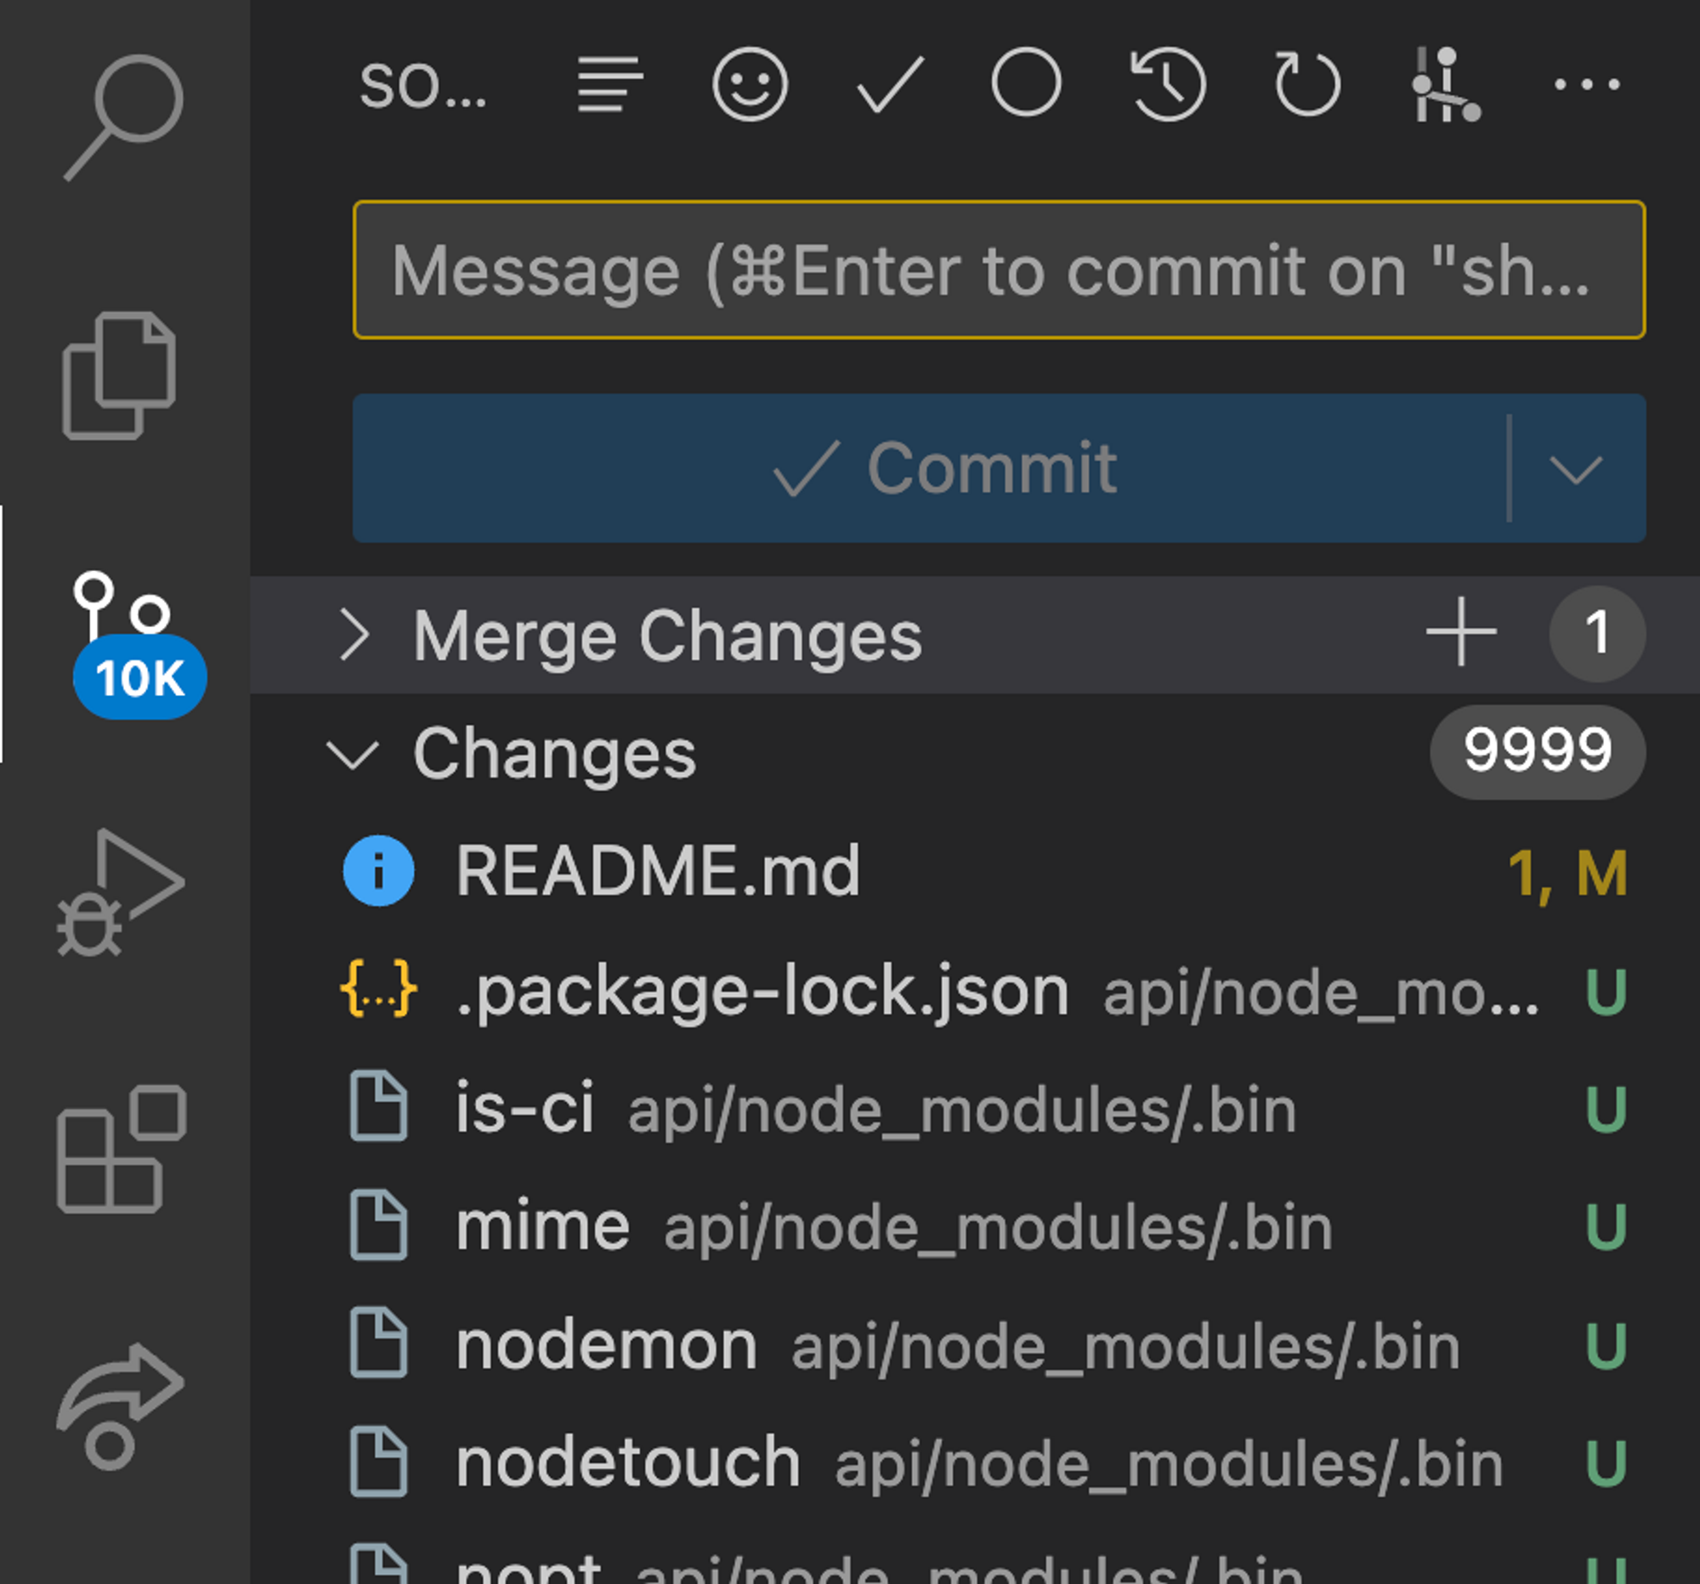1700x1584 pixels.
Task: Click the checkmark commit icon in the toolbar
Action: tap(889, 84)
